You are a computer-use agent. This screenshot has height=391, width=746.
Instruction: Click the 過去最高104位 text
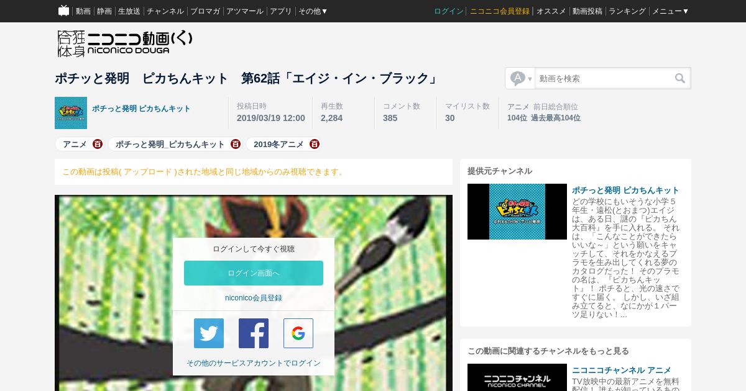556,118
